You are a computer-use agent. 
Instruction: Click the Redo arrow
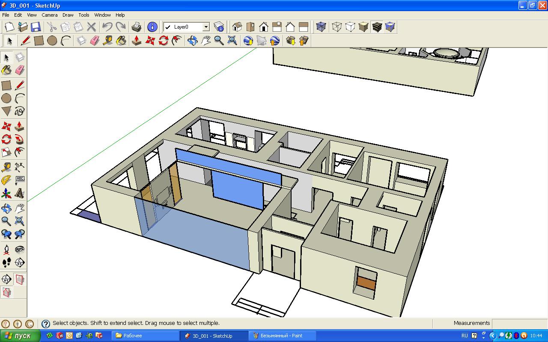coord(121,27)
